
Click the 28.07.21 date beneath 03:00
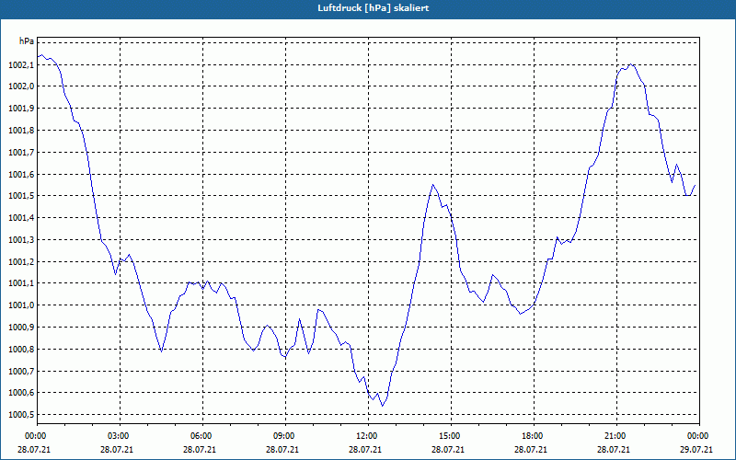[x=118, y=450]
